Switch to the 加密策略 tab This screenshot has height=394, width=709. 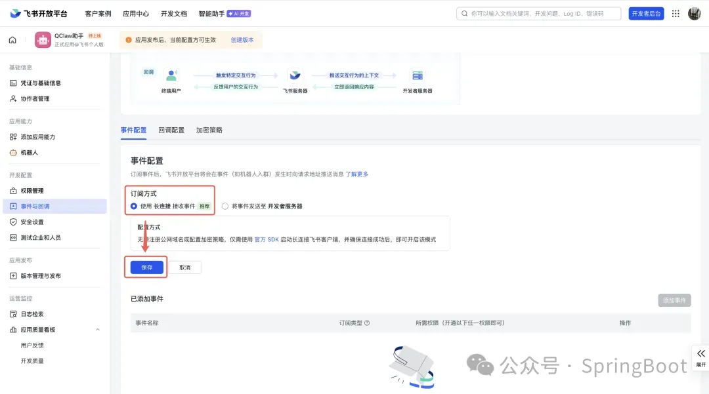[x=209, y=130]
